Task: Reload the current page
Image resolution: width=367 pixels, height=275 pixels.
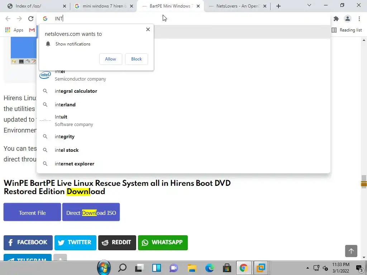Action: 31,19
